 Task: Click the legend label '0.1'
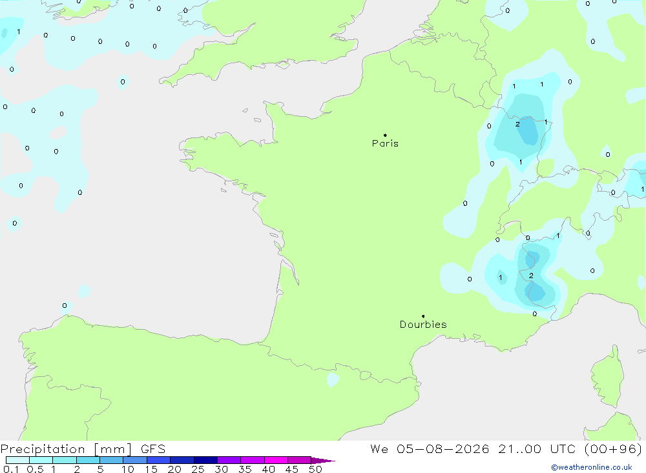pyautogui.click(x=11, y=469)
